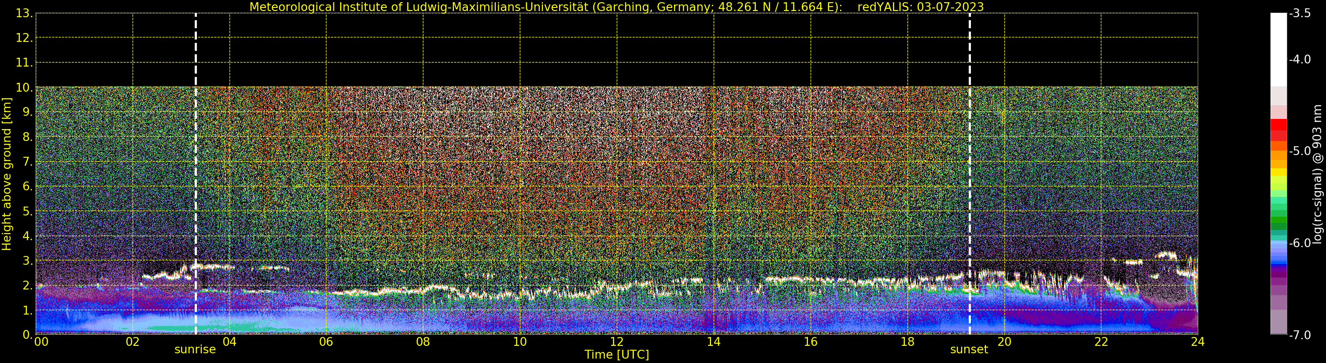Viewport: 1326px width, 363px height.
Task: Click the white dashed sunrise marker line
Action: point(196,174)
